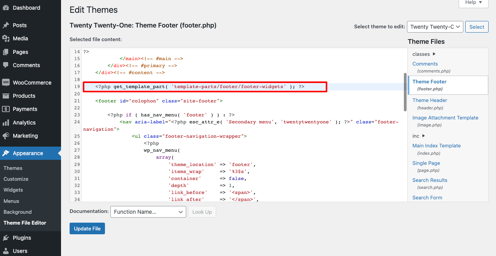Click the Marketing megaphone icon
Image resolution: width=496 pixels, height=256 pixels.
tap(6, 136)
